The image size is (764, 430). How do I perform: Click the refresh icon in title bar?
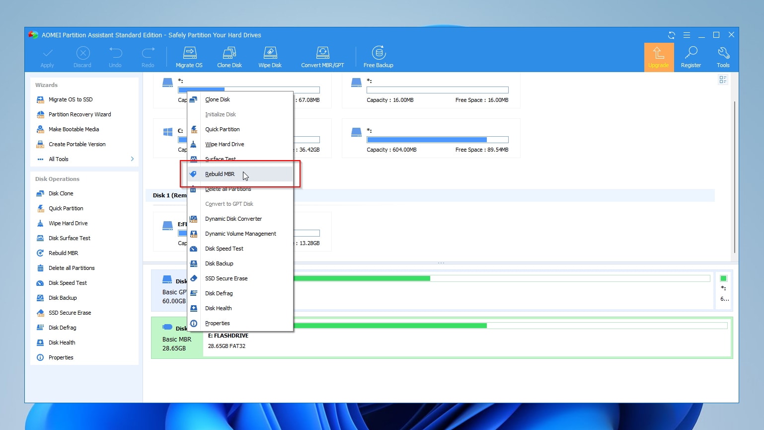[x=672, y=35]
